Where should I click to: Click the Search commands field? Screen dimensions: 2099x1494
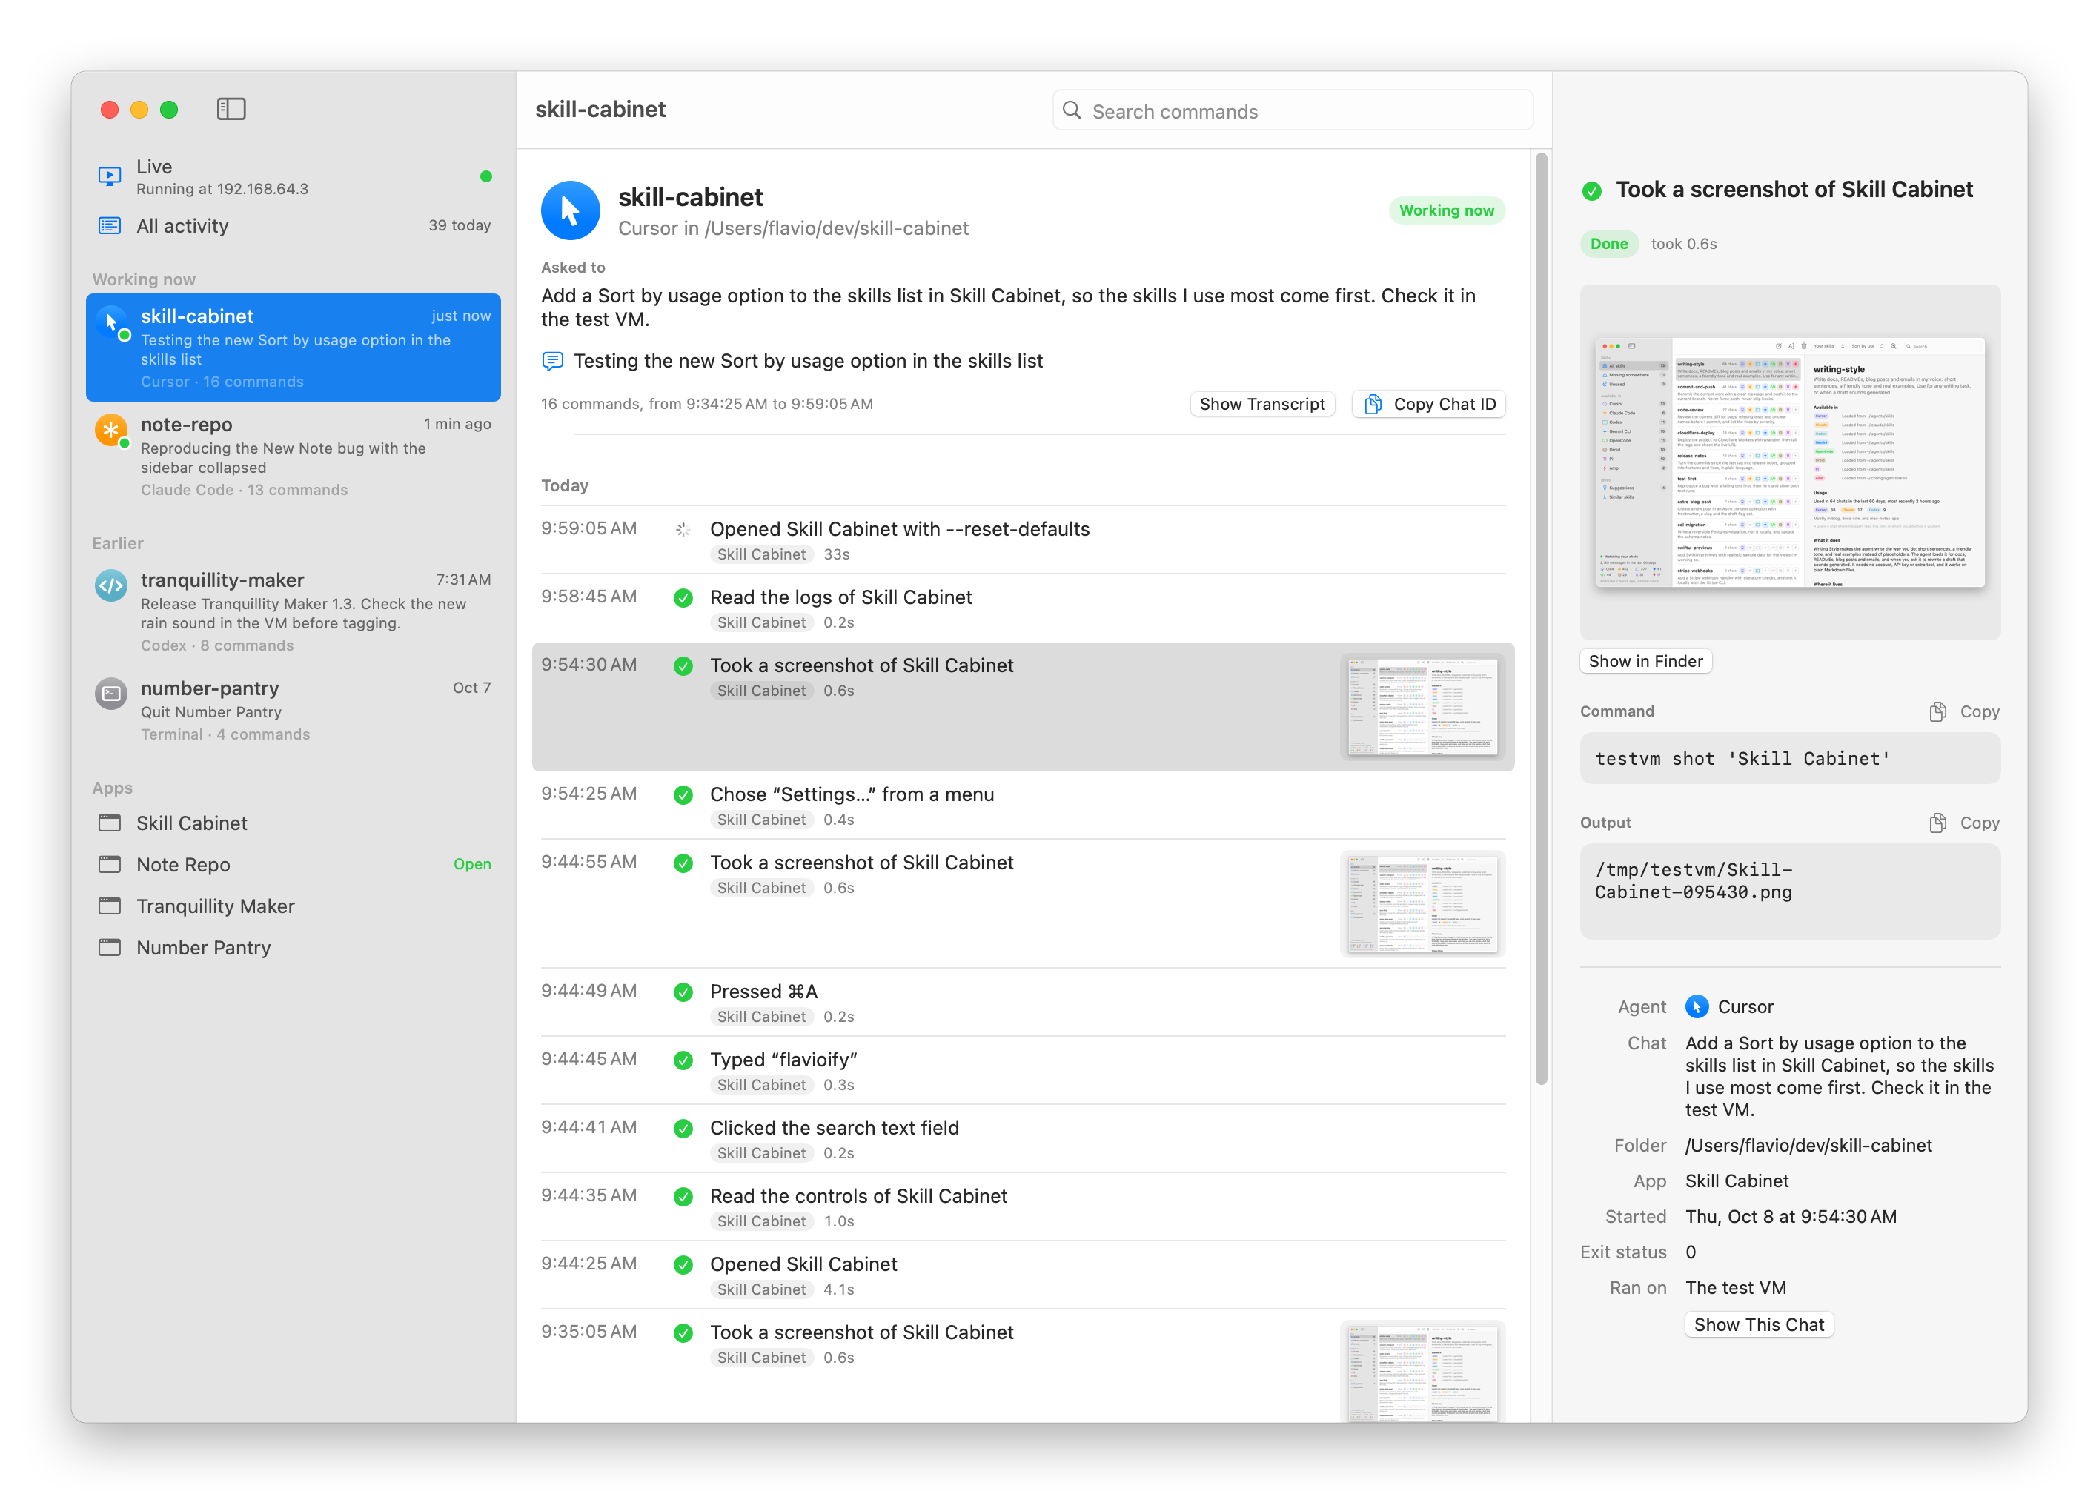tap(1293, 111)
